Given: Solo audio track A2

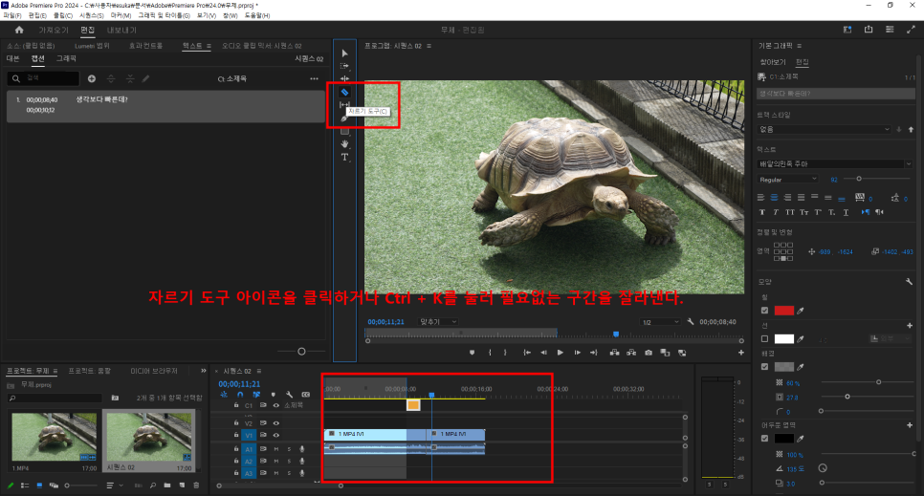Looking at the screenshot, I should tap(289, 462).
